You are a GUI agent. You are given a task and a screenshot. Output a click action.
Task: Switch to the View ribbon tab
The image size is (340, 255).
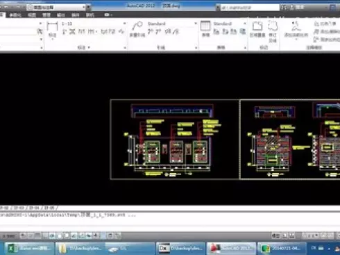(x=32, y=15)
